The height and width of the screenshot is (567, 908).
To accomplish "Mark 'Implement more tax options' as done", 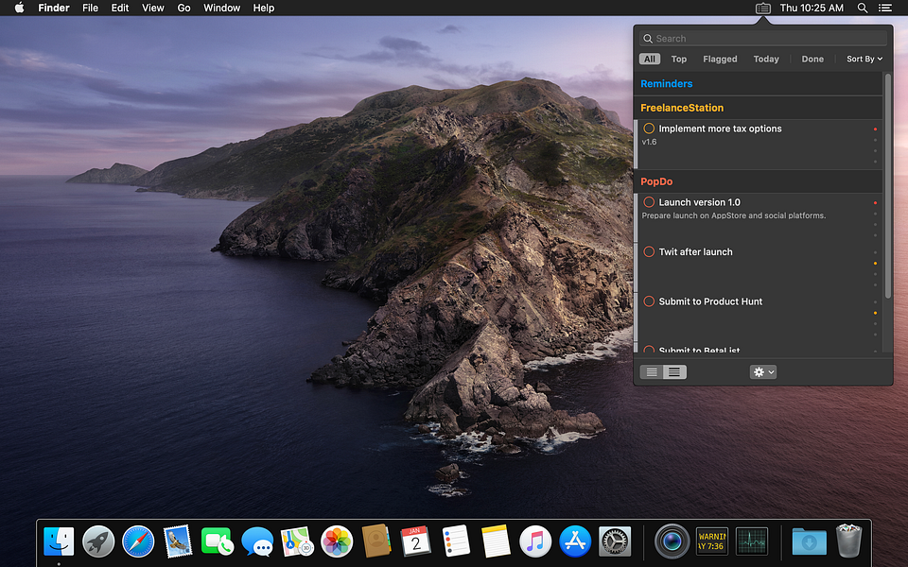I will tap(649, 129).
